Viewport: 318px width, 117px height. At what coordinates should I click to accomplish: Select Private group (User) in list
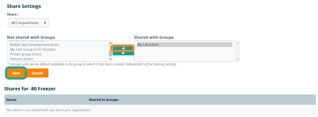point(25,54)
